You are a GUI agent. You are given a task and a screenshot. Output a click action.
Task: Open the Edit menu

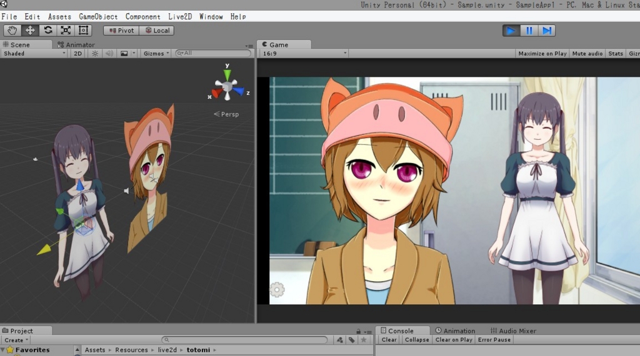[x=32, y=17]
